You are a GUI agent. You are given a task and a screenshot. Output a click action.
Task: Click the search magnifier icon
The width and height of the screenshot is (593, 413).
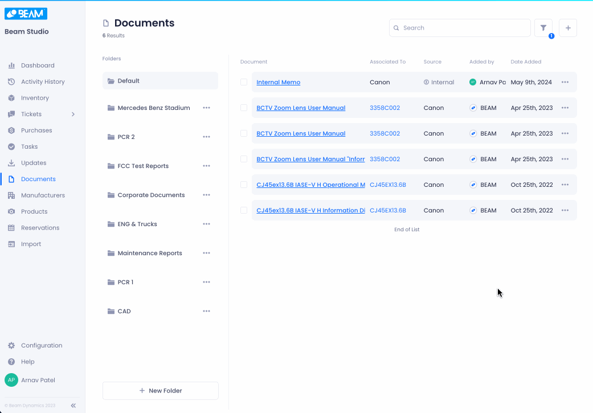coord(396,28)
